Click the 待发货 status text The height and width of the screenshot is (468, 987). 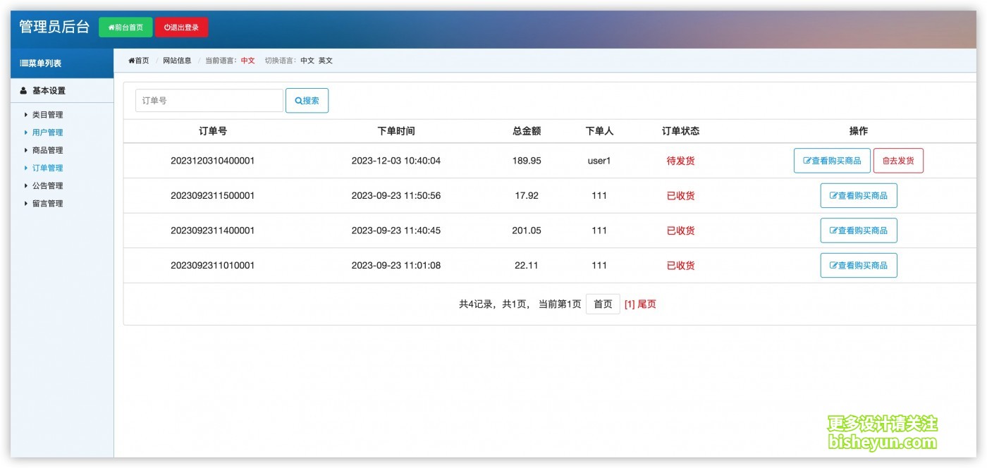coord(681,161)
